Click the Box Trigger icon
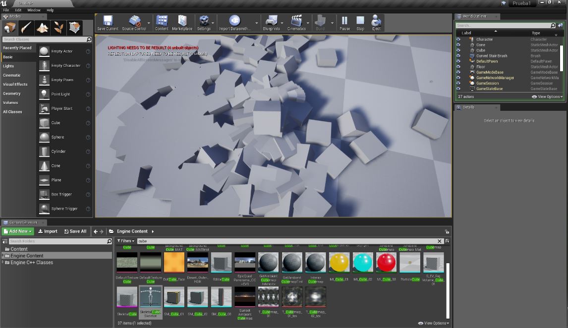 44,194
